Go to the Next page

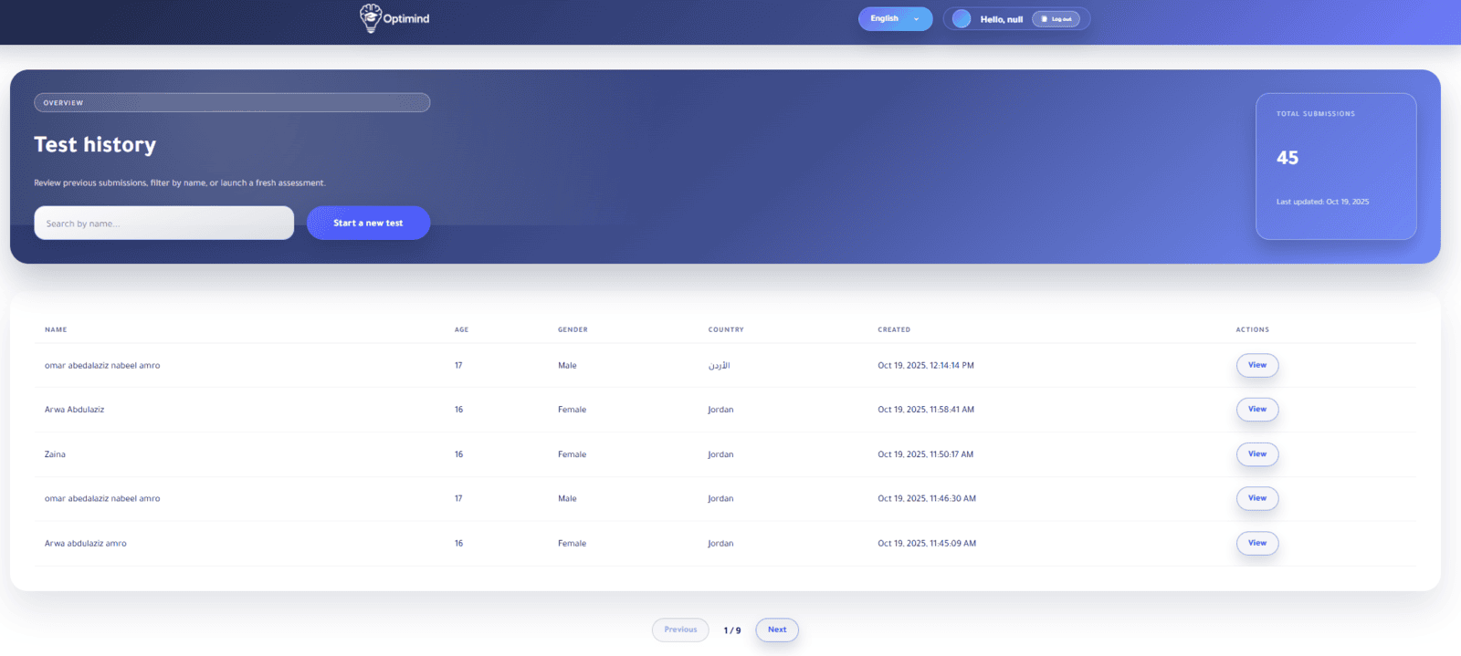click(776, 630)
